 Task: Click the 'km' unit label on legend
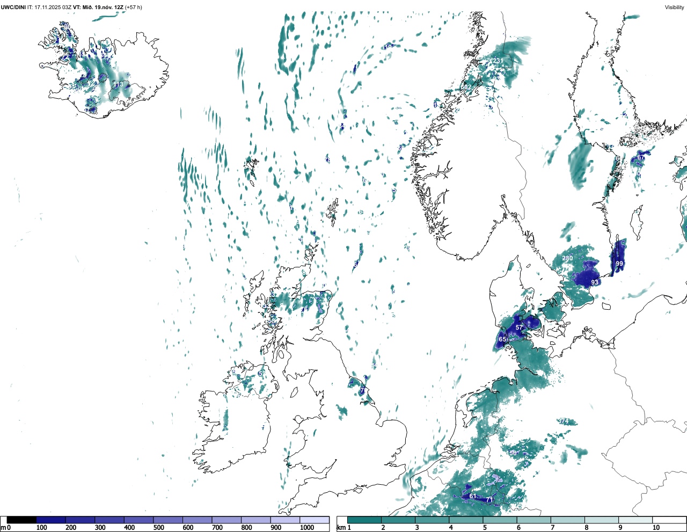coord(340,528)
